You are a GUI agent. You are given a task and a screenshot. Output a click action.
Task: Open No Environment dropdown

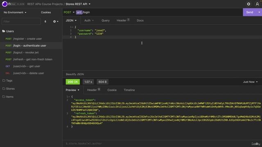point(15,12)
